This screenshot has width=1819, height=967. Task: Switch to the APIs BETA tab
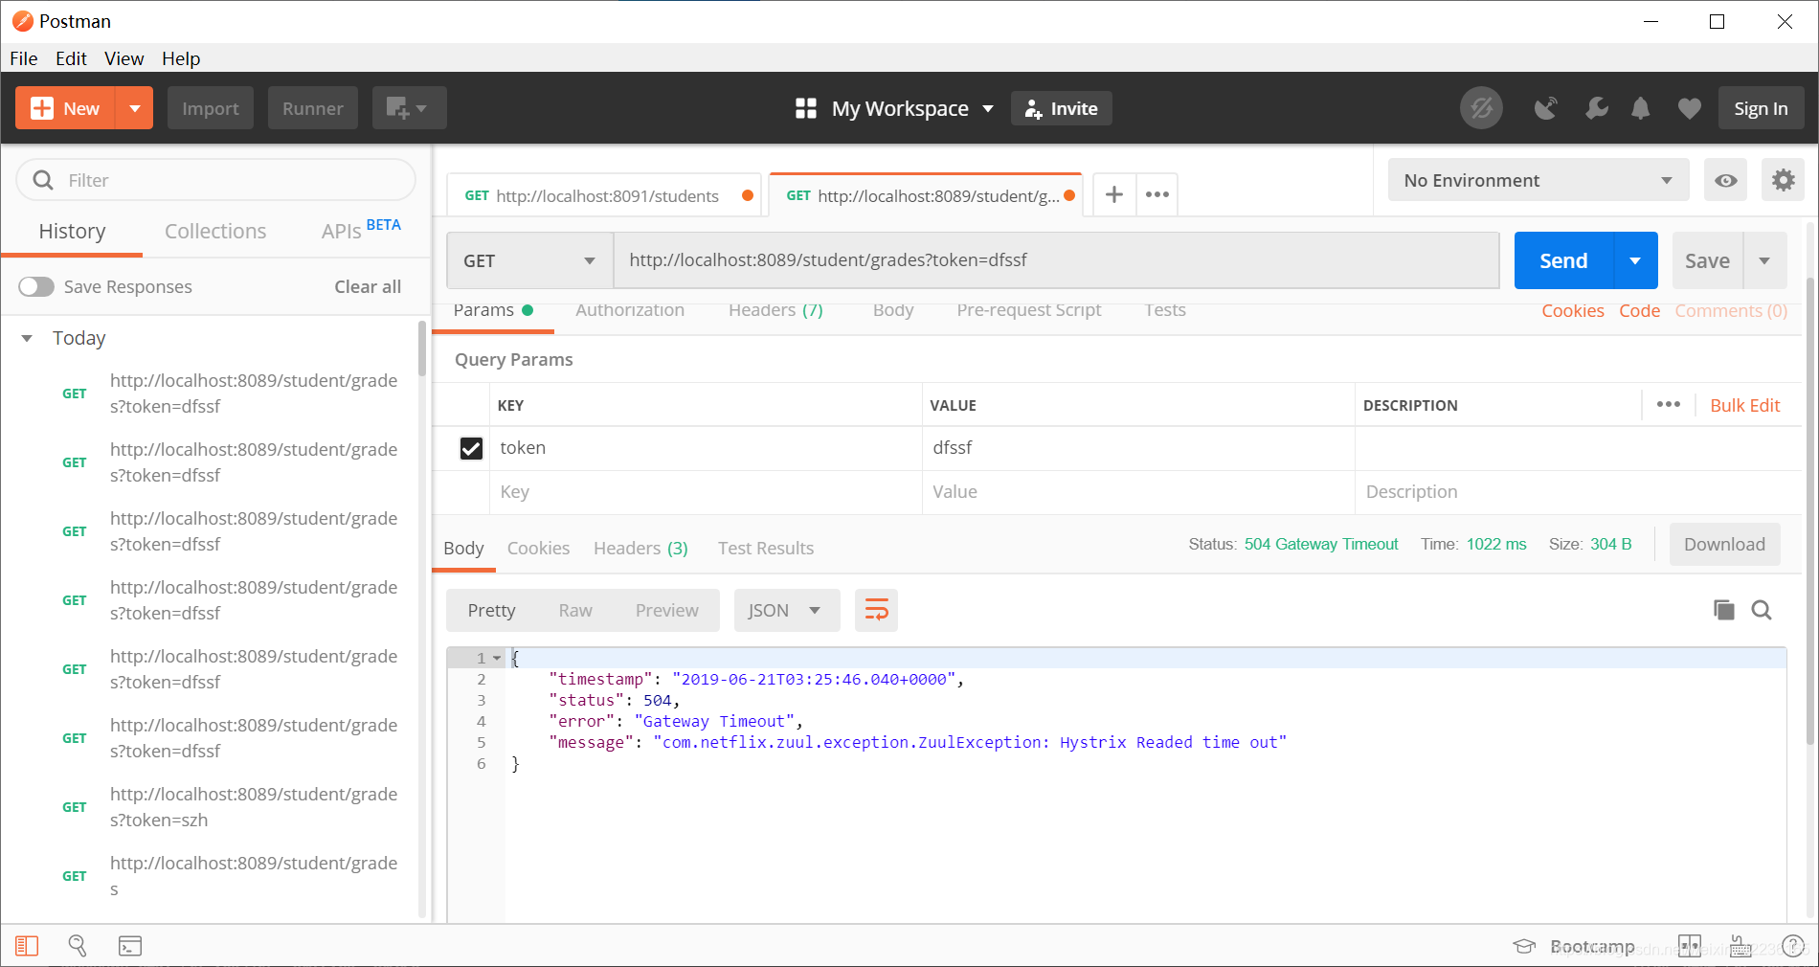pos(361,230)
